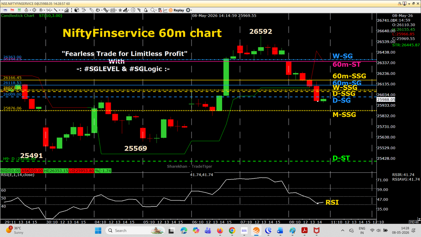
Task: Open Google Chrome from the taskbar
Action: (x=232, y=230)
